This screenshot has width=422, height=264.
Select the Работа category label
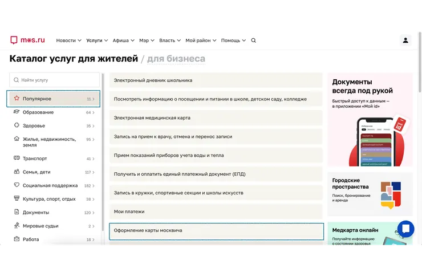click(31, 239)
